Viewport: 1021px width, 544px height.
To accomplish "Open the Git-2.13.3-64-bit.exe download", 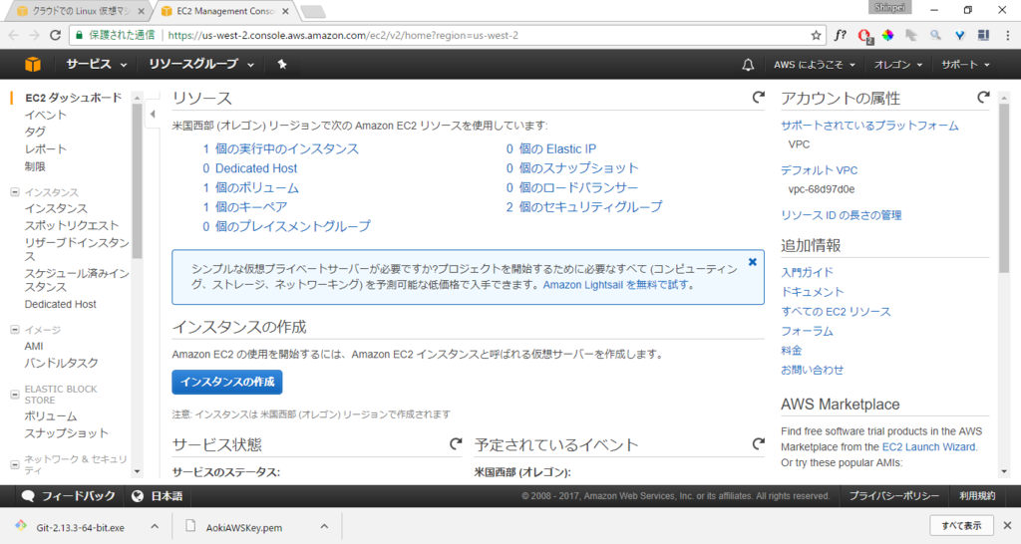I will (x=80, y=527).
